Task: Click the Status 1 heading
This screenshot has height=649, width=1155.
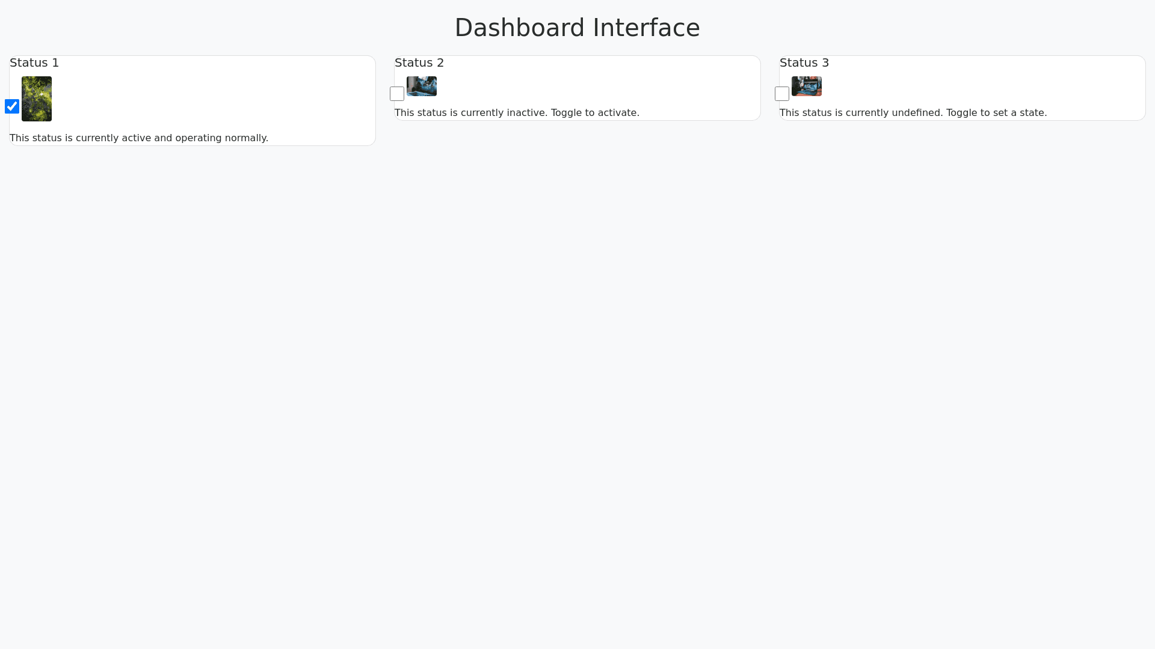Action: (x=34, y=62)
